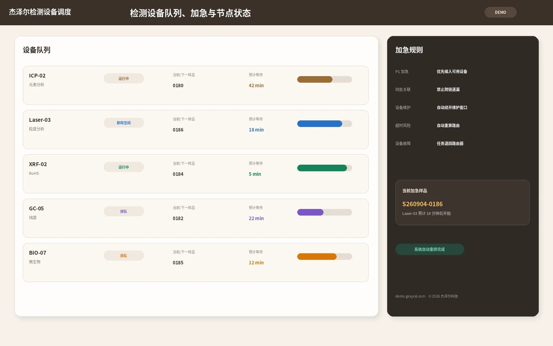Click the urgent sample ID S260904-0186
This screenshot has height=346, width=553.
tap(422, 204)
